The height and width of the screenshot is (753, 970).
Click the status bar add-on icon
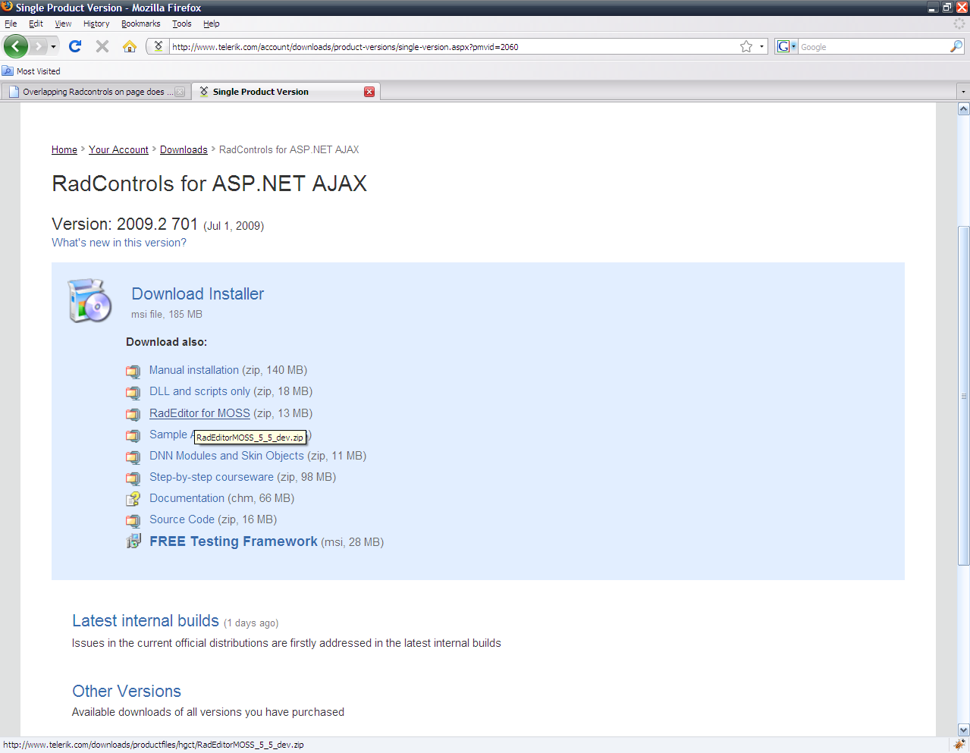[959, 745]
